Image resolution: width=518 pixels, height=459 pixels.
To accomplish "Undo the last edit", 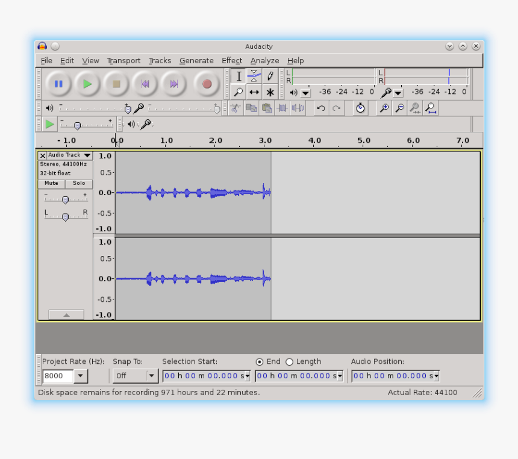I will click(321, 108).
